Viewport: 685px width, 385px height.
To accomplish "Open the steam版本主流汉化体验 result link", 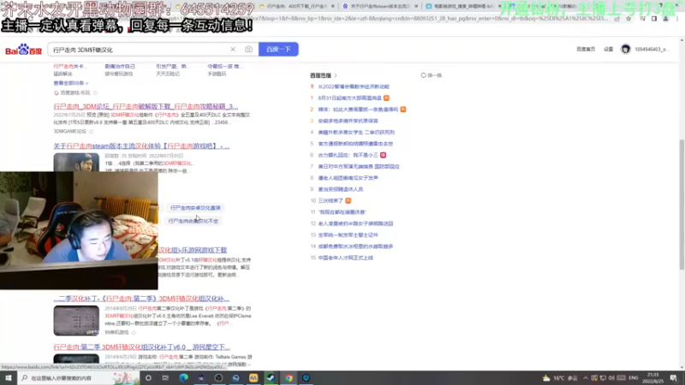I will pos(141,145).
